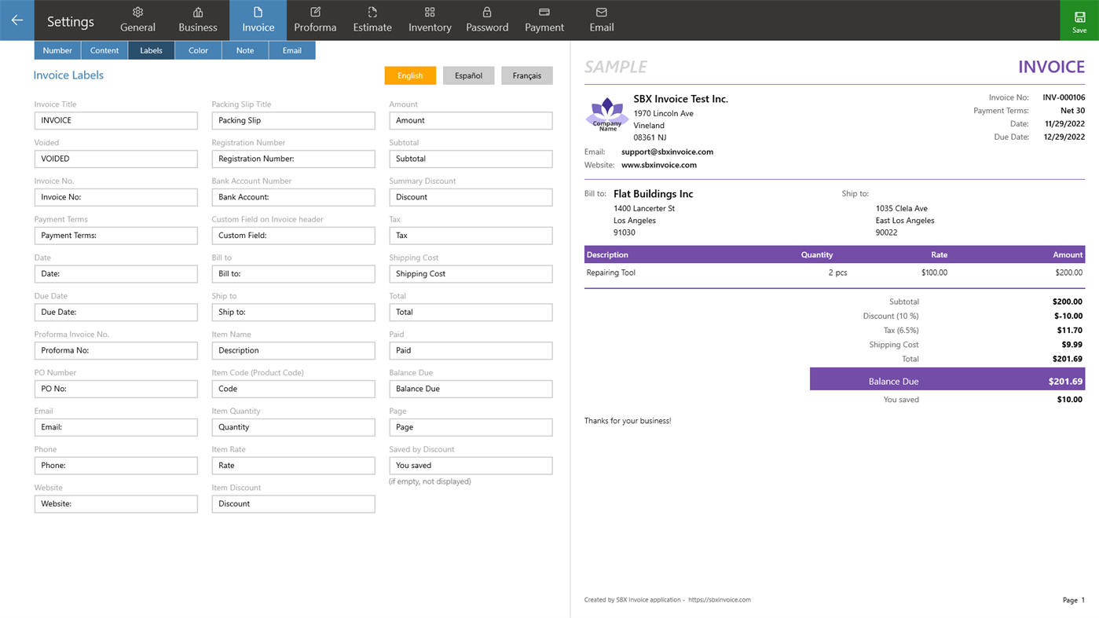Click the "You saved" discount label field

(x=470, y=465)
